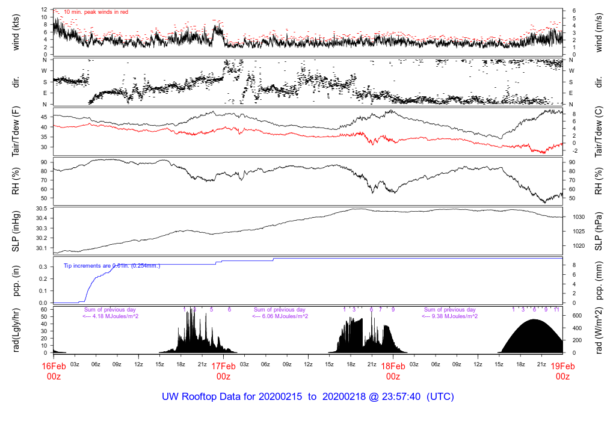This screenshot has height=421, width=616.
Task: Select the '18Feb' date label
Action: coord(393,366)
